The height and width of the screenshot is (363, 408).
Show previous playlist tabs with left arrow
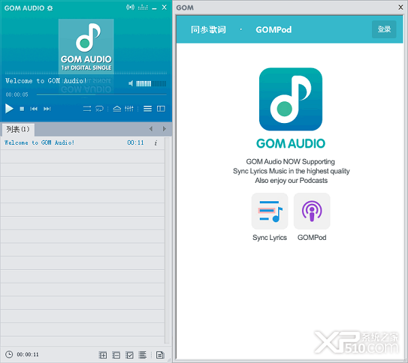click(151, 129)
